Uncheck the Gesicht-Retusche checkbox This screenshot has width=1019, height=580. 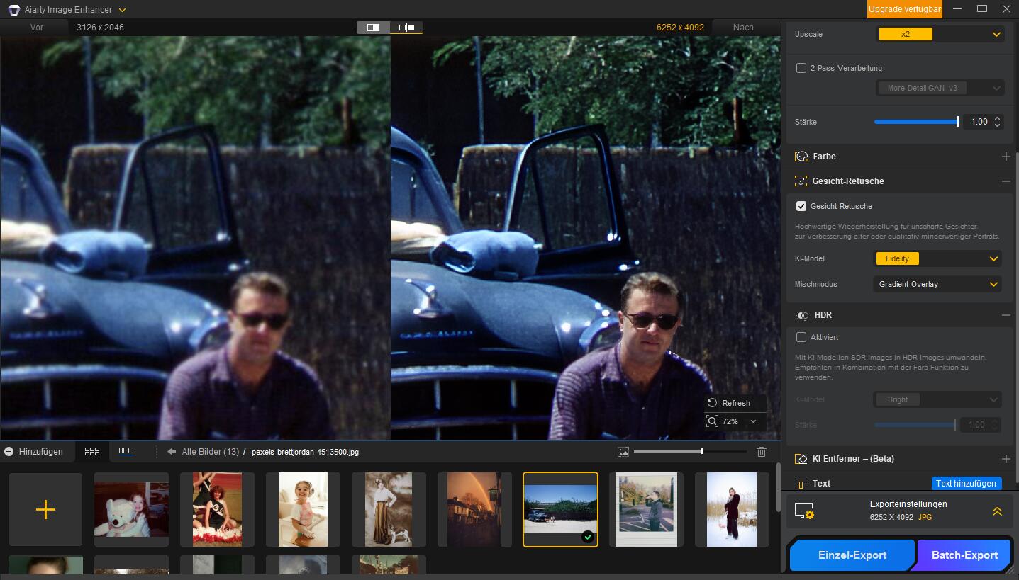801,206
